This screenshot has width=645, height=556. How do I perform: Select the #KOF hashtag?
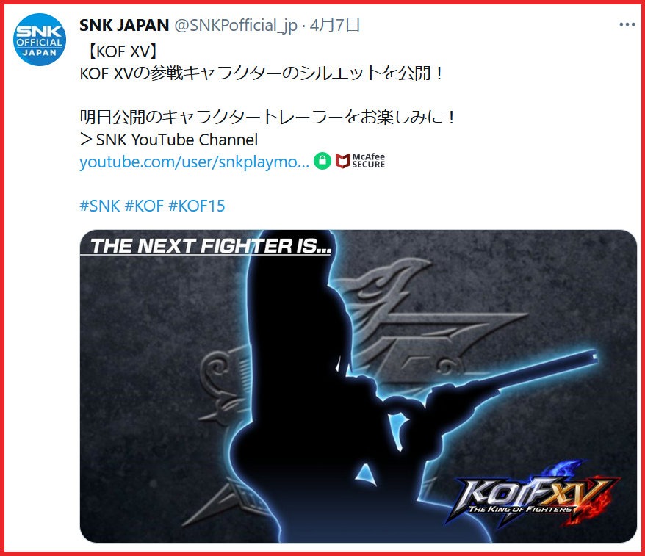coord(145,206)
